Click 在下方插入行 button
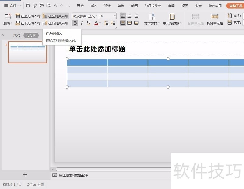Image resolution: width=244 pixels, height=189 pixels. point(28,23)
